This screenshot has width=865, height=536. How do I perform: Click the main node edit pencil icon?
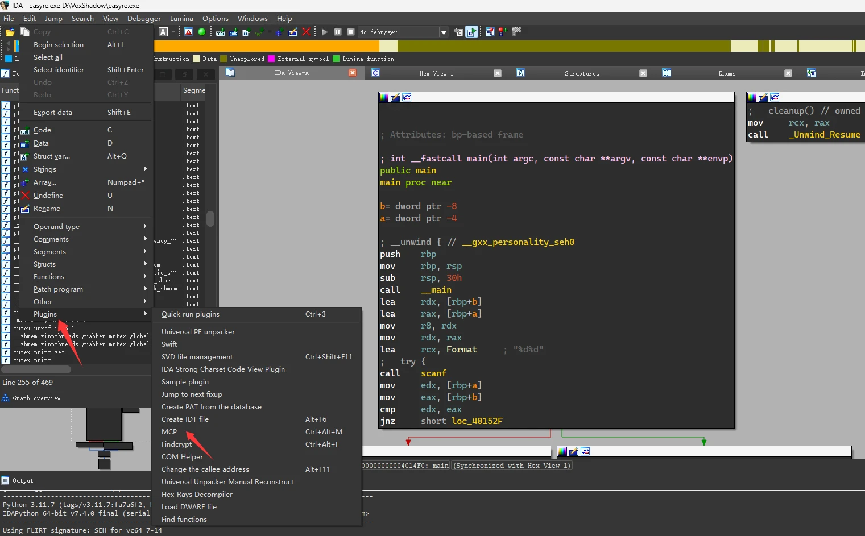pyautogui.click(x=395, y=97)
